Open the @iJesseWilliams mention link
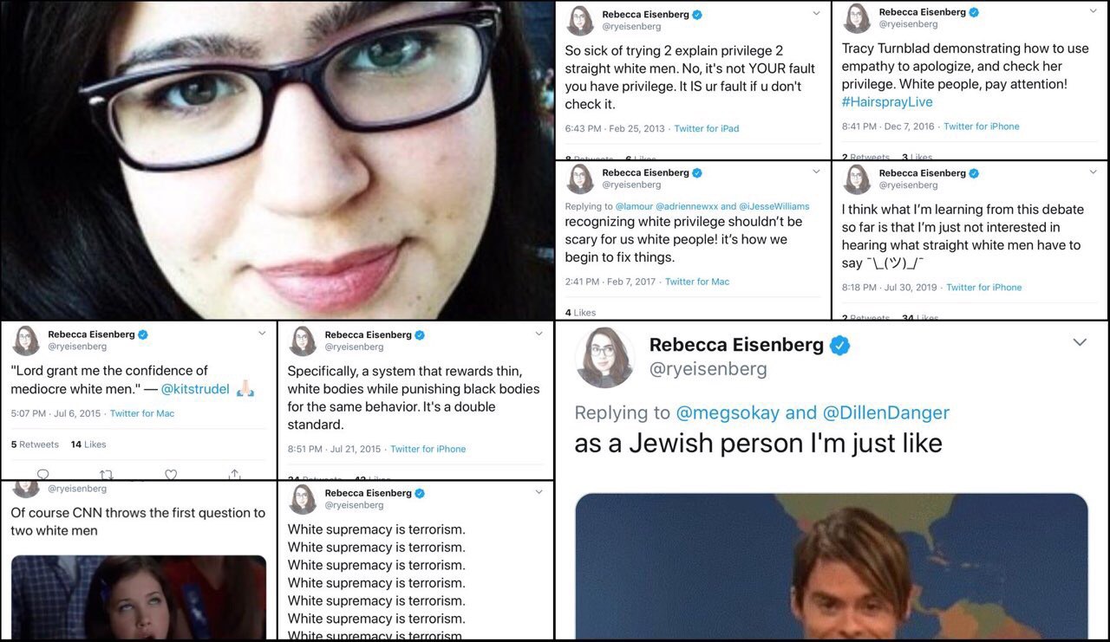Image resolution: width=1110 pixels, height=642 pixels. [774, 206]
